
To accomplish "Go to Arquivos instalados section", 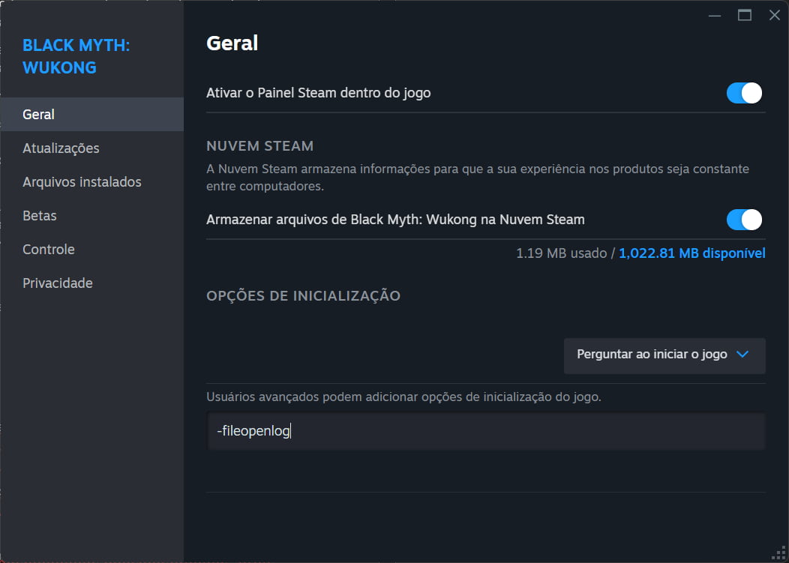I will 91,181.
